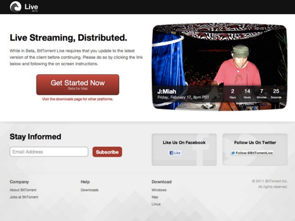Click the Live Streaming, Distributed heading
The width and height of the screenshot is (295, 221).
(x=69, y=38)
